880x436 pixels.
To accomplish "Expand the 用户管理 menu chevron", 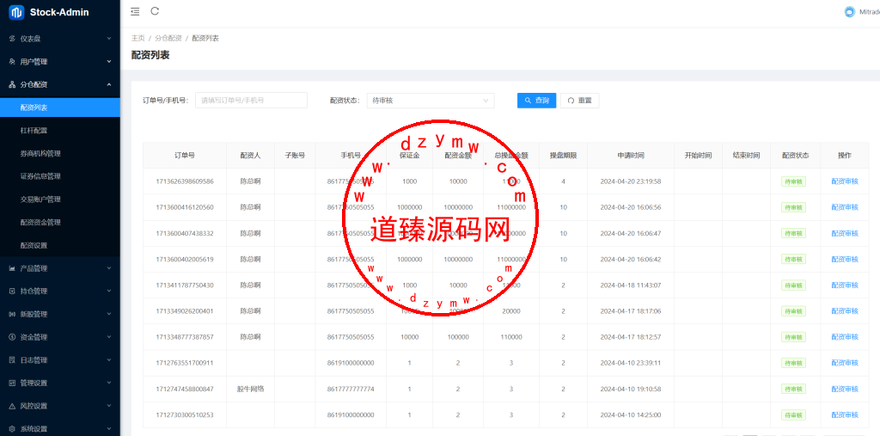I will (109, 62).
